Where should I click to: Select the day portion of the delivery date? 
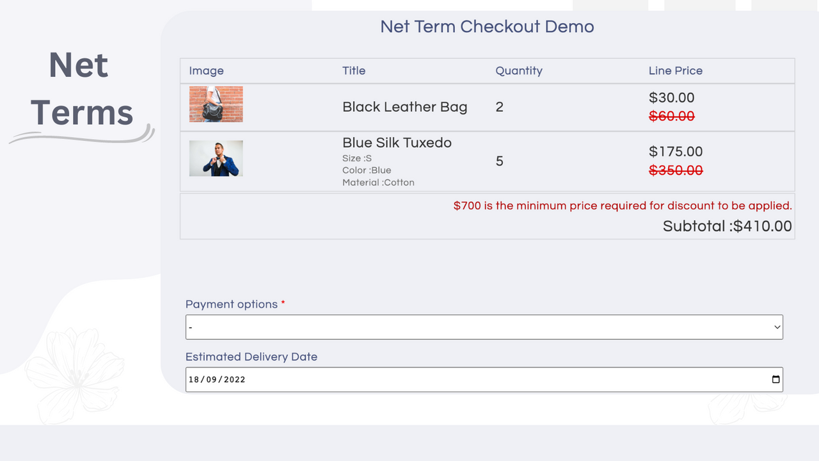tap(193, 379)
